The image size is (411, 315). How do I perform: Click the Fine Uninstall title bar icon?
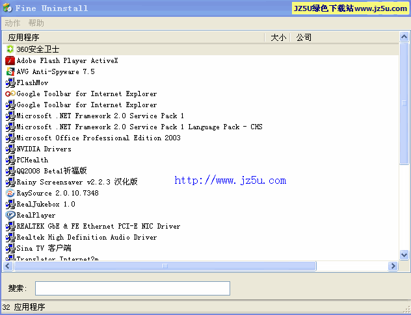pos(7,8)
